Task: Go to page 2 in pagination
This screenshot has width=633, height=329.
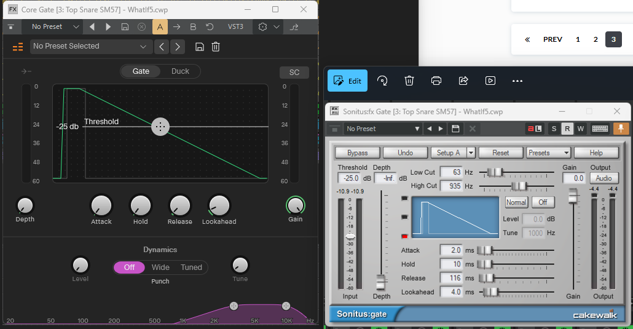Action: tap(596, 39)
